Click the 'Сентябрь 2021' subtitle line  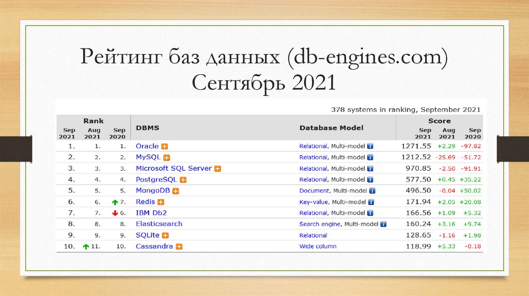pyautogui.click(x=264, y=83)
